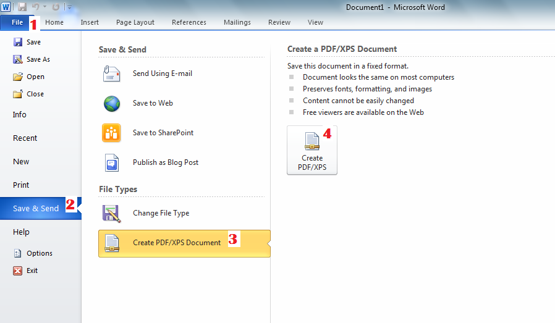Click the Publish as Blog Post label
Image resolution: width=555 pixels, height=323 pixels.
[x=166, y=163]
